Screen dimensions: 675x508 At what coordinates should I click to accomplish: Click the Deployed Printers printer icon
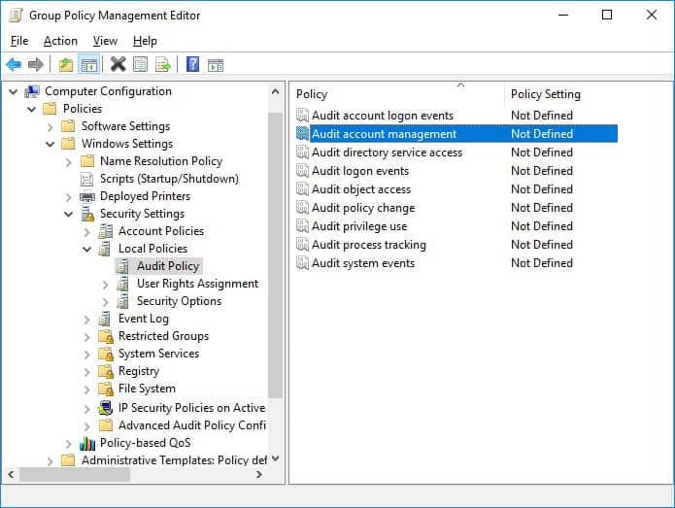coord(87,197)
